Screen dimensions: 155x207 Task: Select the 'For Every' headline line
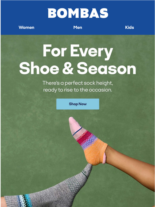78,51
